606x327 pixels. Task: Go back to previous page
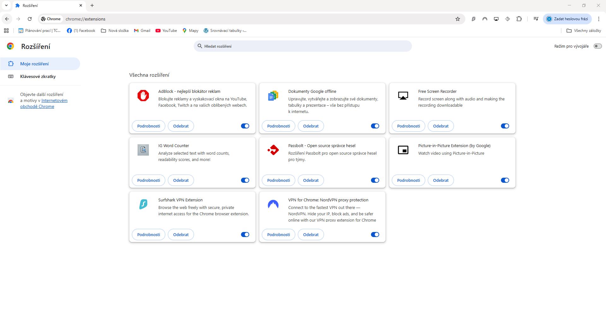(7, 19)
